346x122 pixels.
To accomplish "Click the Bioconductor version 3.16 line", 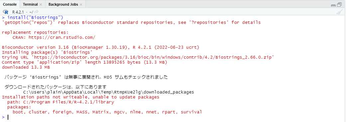I will 101,47.
